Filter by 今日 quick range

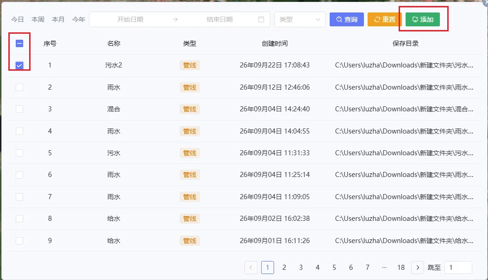click(x=18, y=19)
